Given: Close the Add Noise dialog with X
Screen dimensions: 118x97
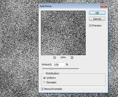Looking at the screenshot, I should pyautogui.click(x=104, y=6).
